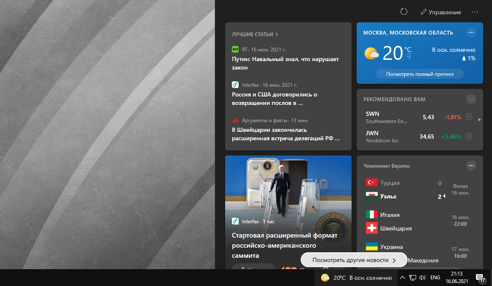The image size is (492, 286).
Task: Refresh the news feed
Action: pos(404,12)
